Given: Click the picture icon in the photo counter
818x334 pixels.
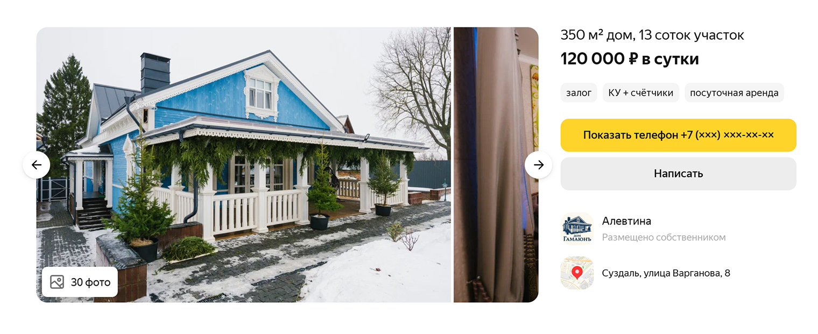Looking at the screenshot, I should (x=57, y=282).
